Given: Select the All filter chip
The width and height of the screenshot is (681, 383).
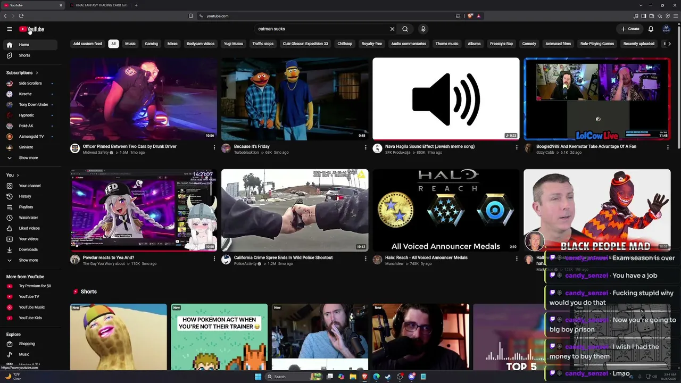Looking at the screenshot, I should (113, 44).
